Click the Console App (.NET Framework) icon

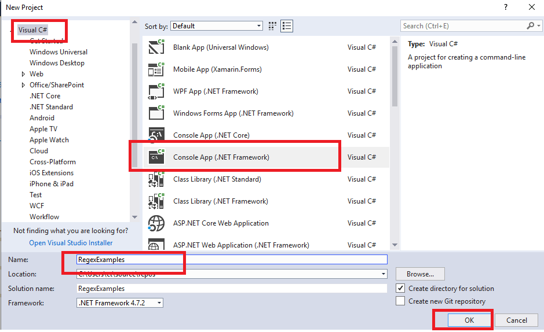pos(156,157)
